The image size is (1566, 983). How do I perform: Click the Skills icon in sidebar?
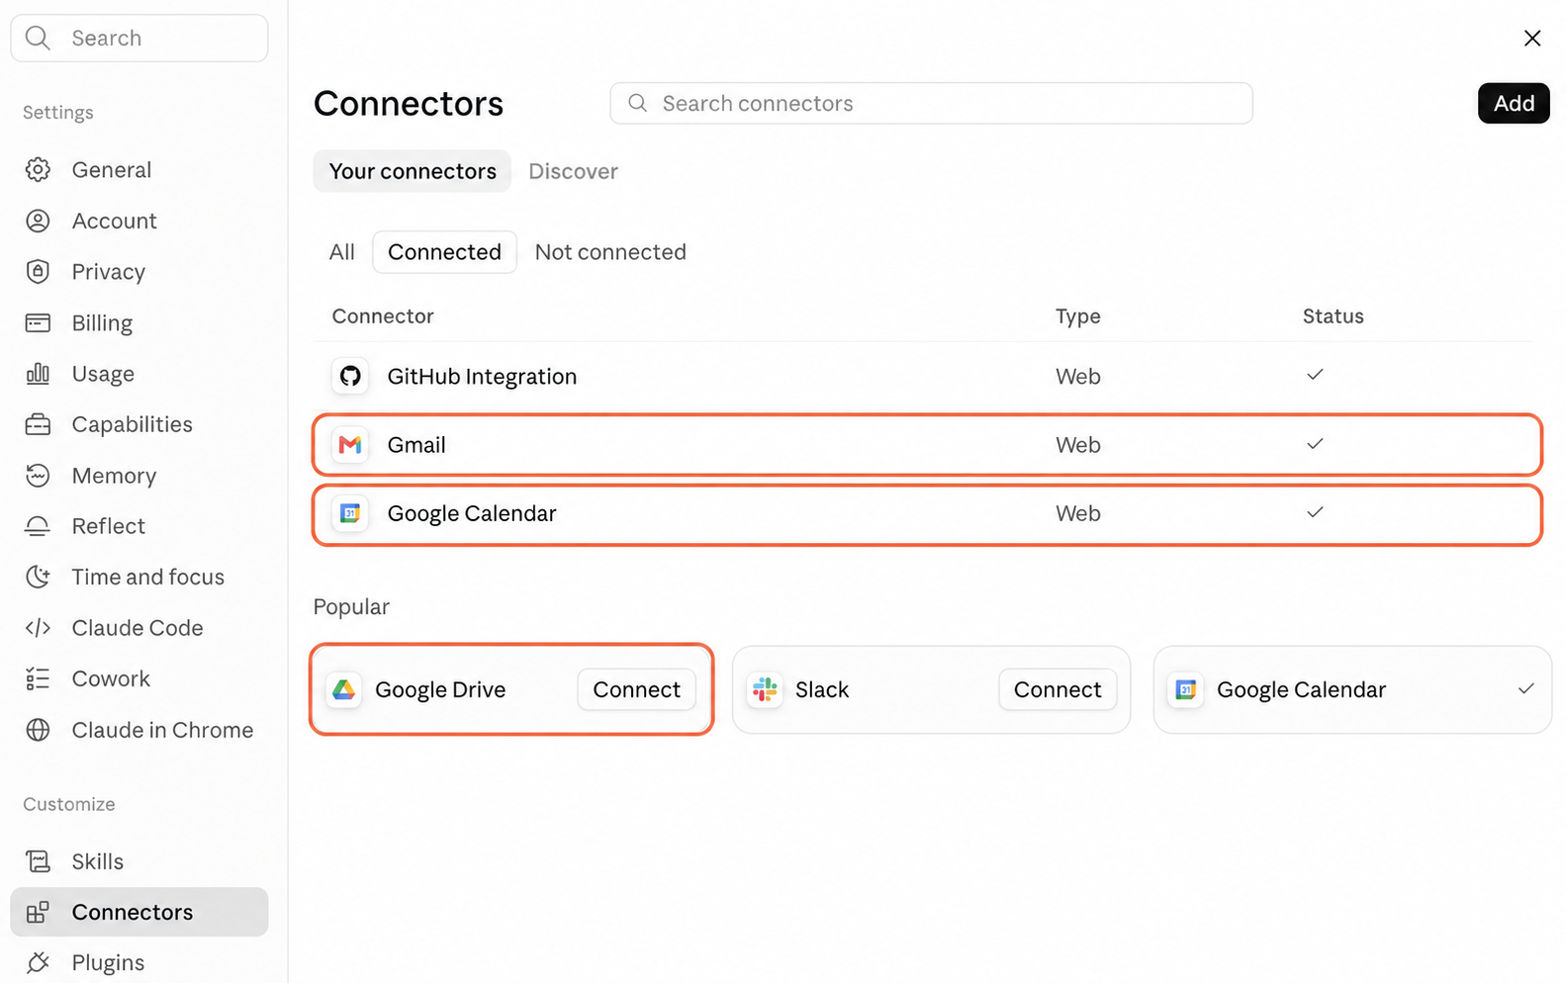[x=38, y=861]
